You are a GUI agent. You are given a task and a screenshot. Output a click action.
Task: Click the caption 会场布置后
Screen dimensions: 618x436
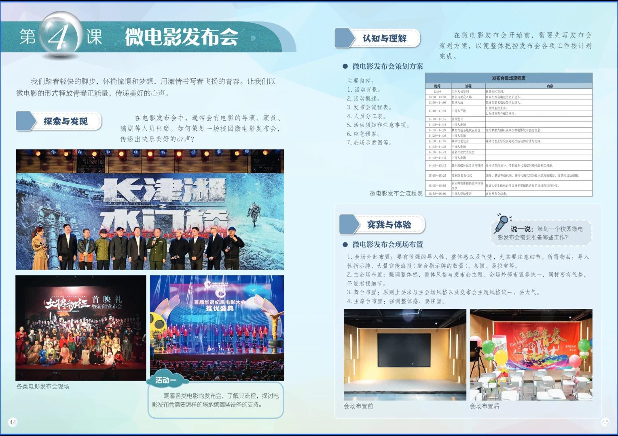click(485, 406)
